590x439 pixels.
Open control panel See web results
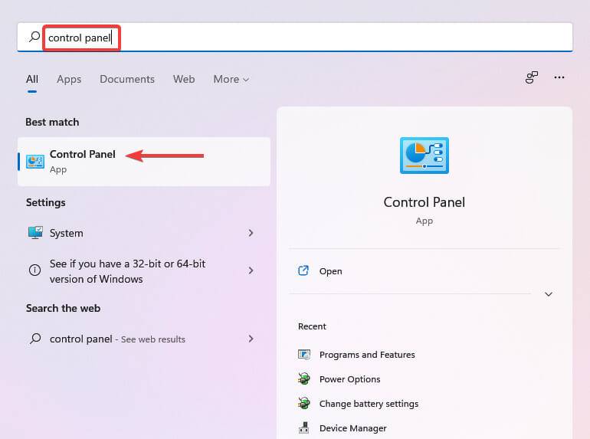click(144, 339)
